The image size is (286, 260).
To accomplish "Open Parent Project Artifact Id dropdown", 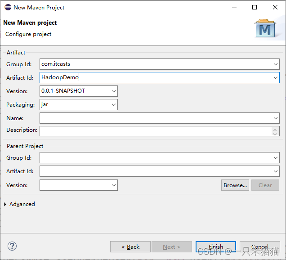I will (276, 171).
